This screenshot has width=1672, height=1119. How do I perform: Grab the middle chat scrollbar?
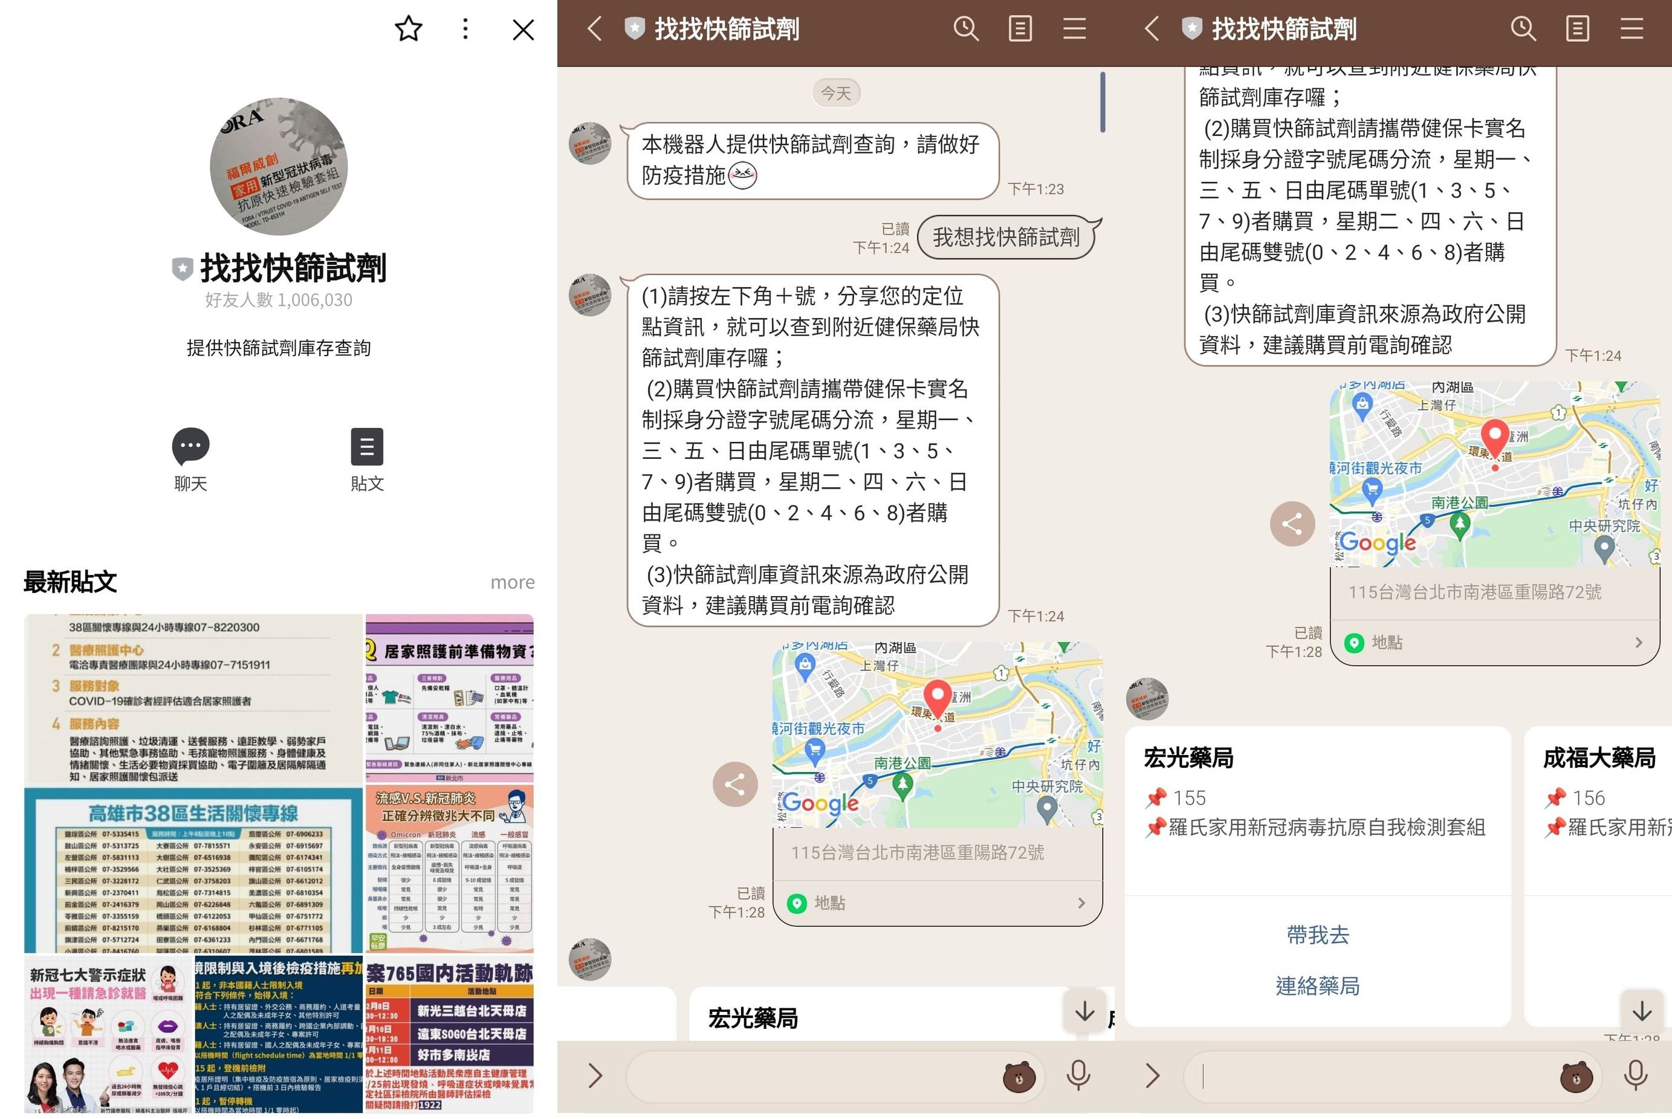[1103, 102]
